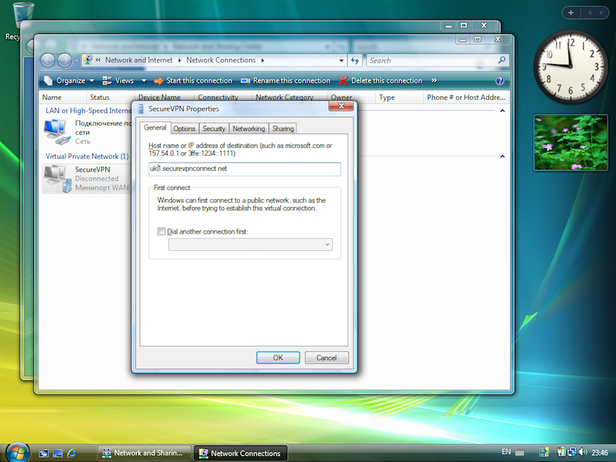Open the help icon in Network Connections
616x462 pixels.
tap(500, 81)
